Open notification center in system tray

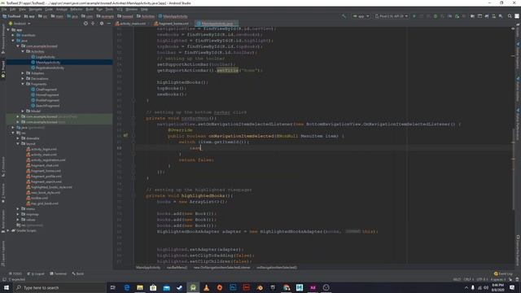click(x=512, y=287)
